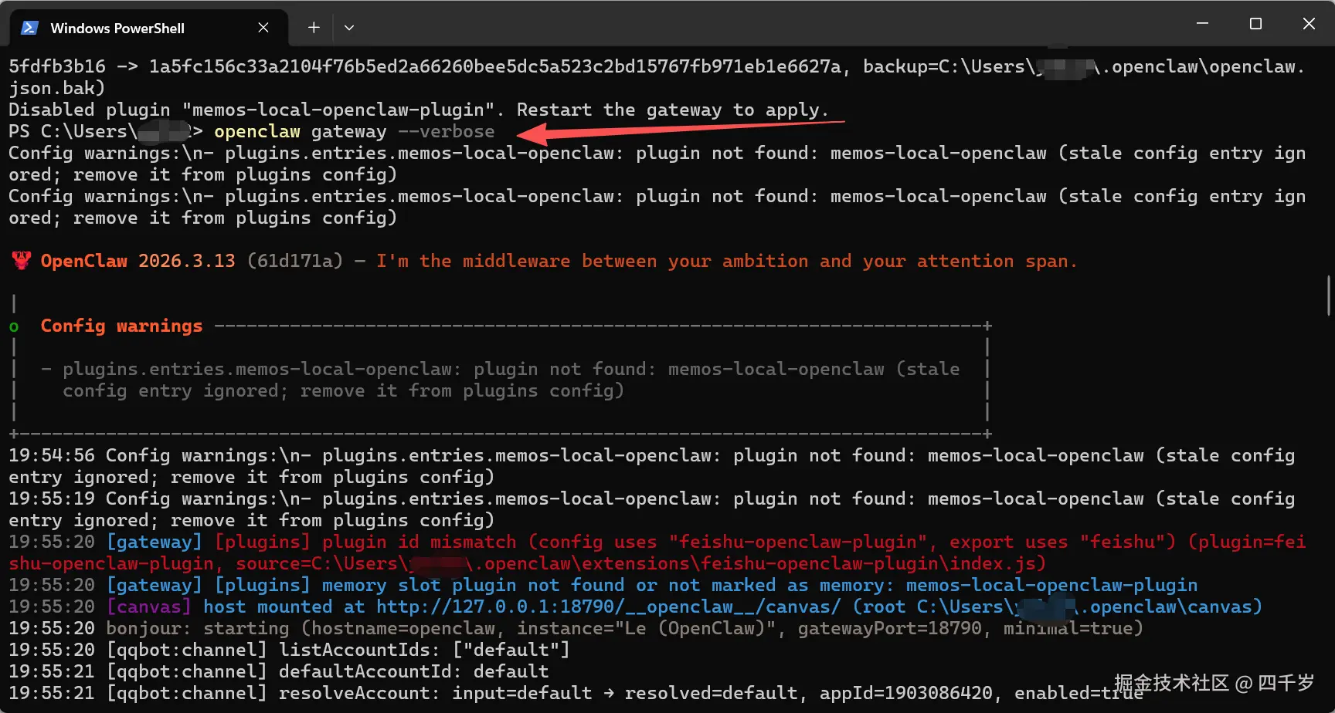
Task: Click the timestamp 19:55:19
Action: (52, 499)
